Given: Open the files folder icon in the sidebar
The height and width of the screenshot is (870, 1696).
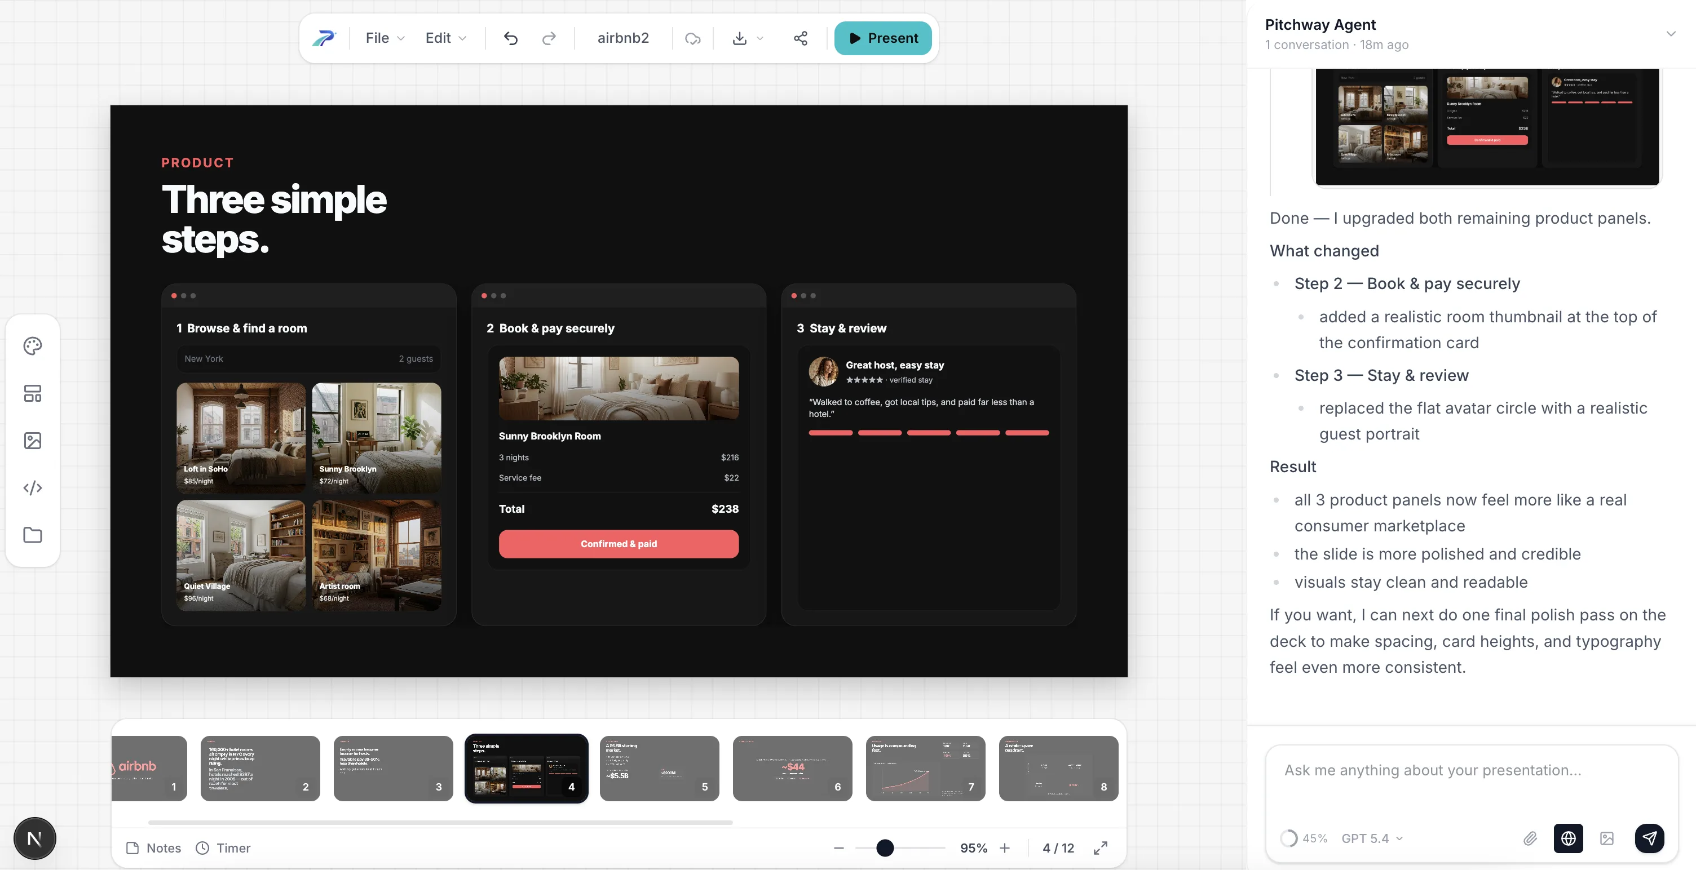Looking at the screenshot, I should tap(32, 534).
